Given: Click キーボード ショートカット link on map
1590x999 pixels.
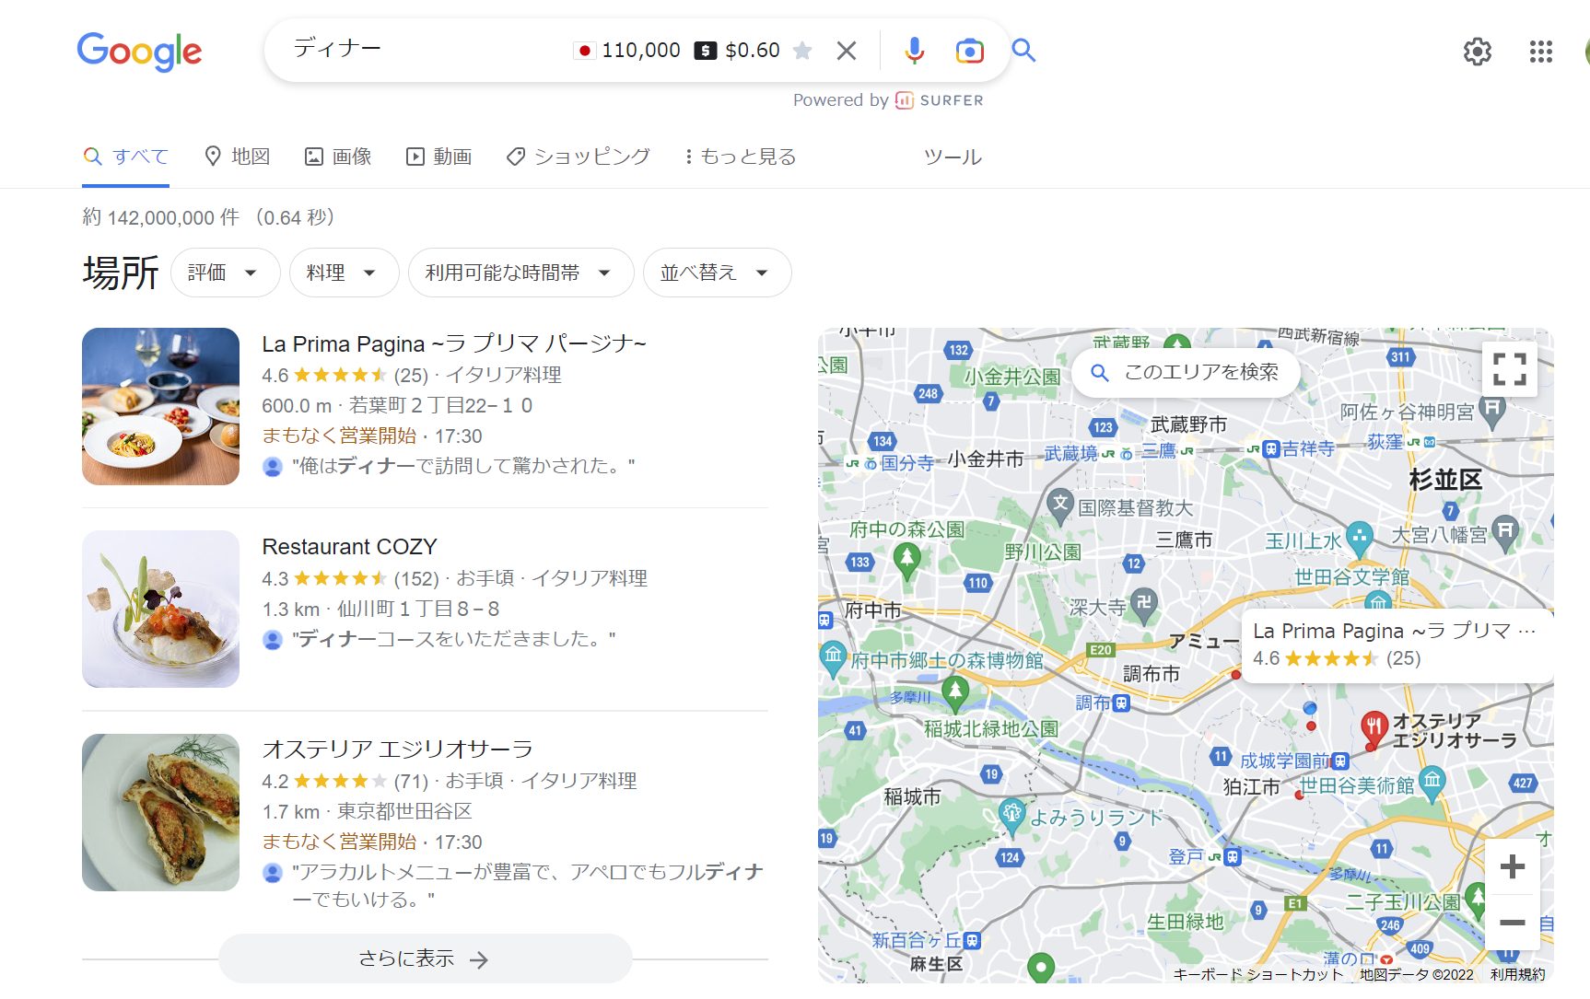Looking at the screenshot, I should point(1258,974).
